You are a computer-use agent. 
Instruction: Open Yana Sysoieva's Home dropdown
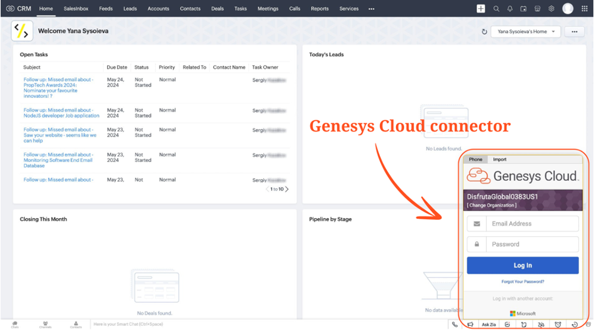526,32
